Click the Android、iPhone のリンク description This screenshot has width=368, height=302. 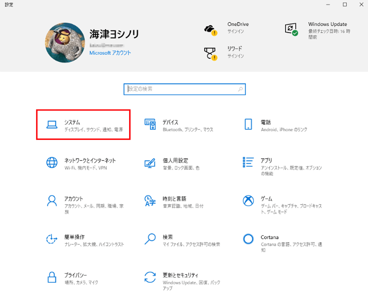284,130
